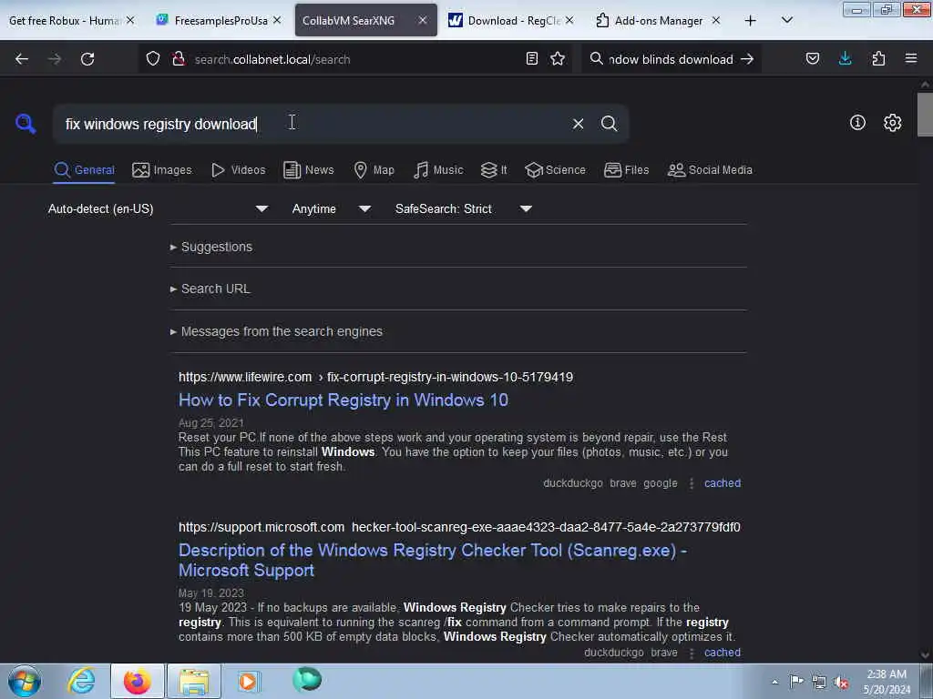Open cached link for Microsoft Support result
This screenshot has width=933, height=699.
point(723,653)
